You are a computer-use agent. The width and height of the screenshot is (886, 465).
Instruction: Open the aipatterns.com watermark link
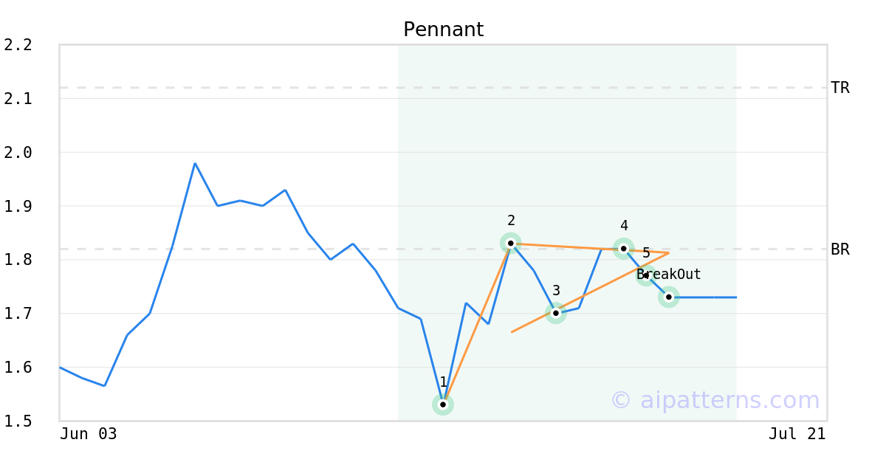(x=715, y=400)
